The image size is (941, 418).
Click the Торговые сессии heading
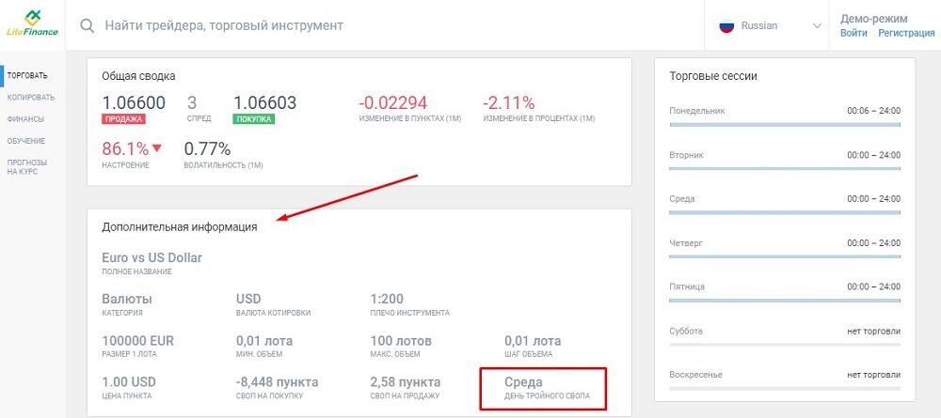pos(713,76)
